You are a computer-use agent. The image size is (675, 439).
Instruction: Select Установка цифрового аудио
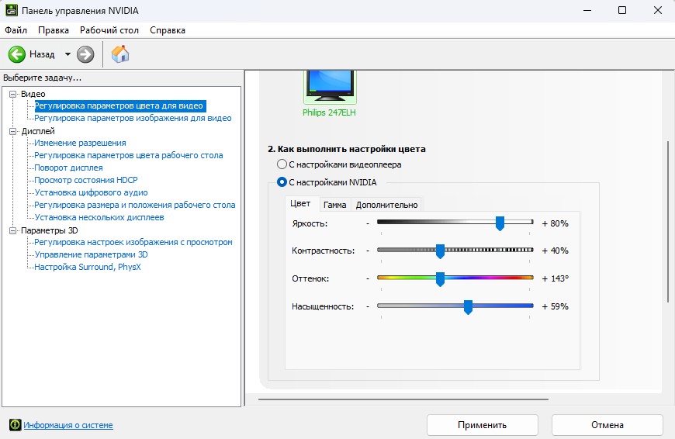[x=91, y=192]
